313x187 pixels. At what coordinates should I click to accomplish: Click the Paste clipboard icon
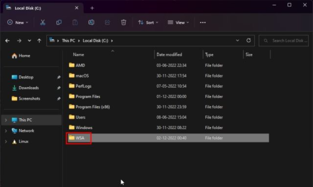pos(75,23)
